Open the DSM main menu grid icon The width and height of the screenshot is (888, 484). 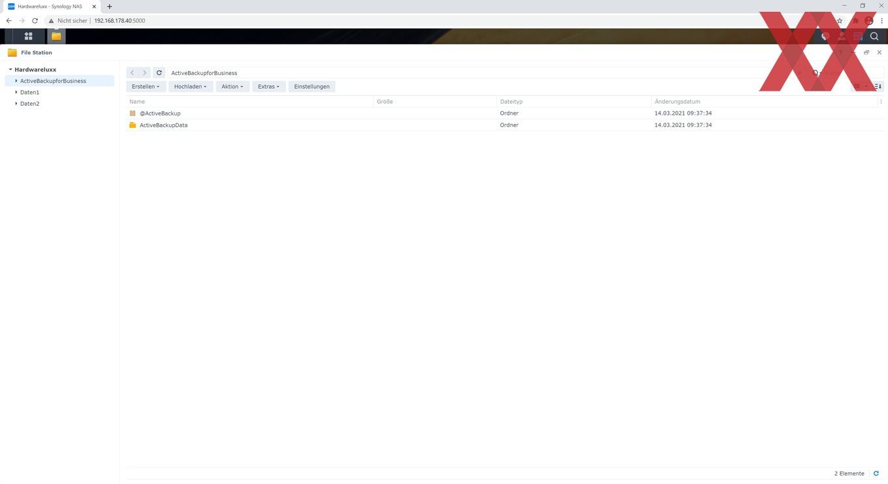[x=28, y=37]
